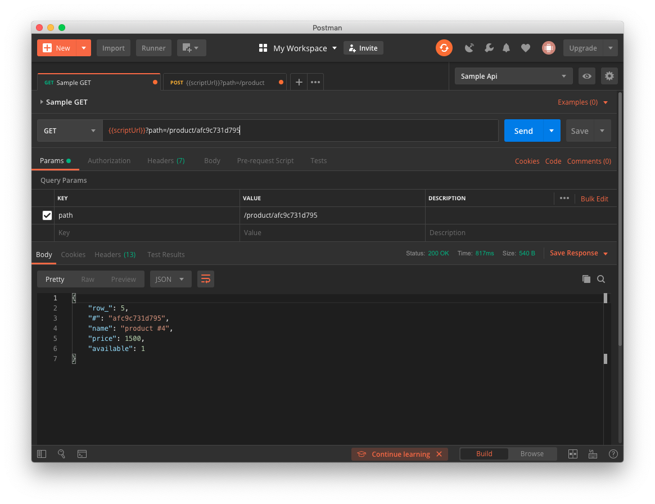Open Comments (0) link
655x504 pixels.
coord(589,161)
